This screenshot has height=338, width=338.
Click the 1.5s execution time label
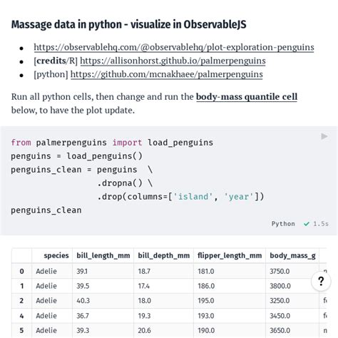click(321, 224)
